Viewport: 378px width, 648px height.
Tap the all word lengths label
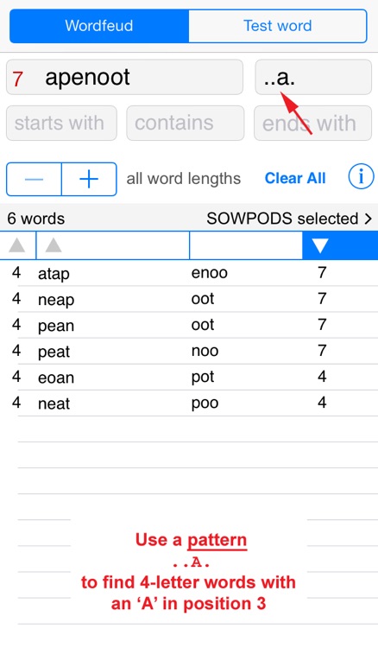pyautogui.click(x=183, y=179)
